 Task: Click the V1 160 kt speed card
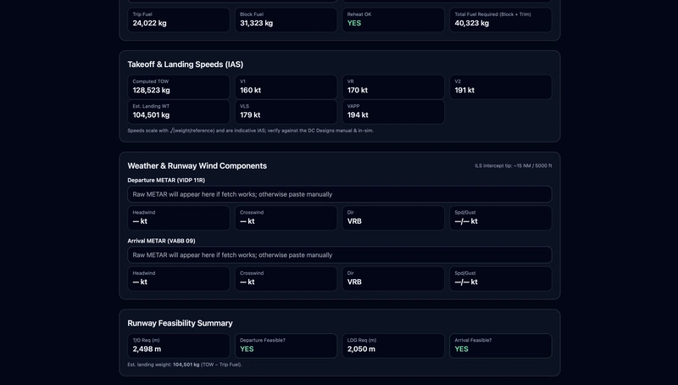(286, 86)
